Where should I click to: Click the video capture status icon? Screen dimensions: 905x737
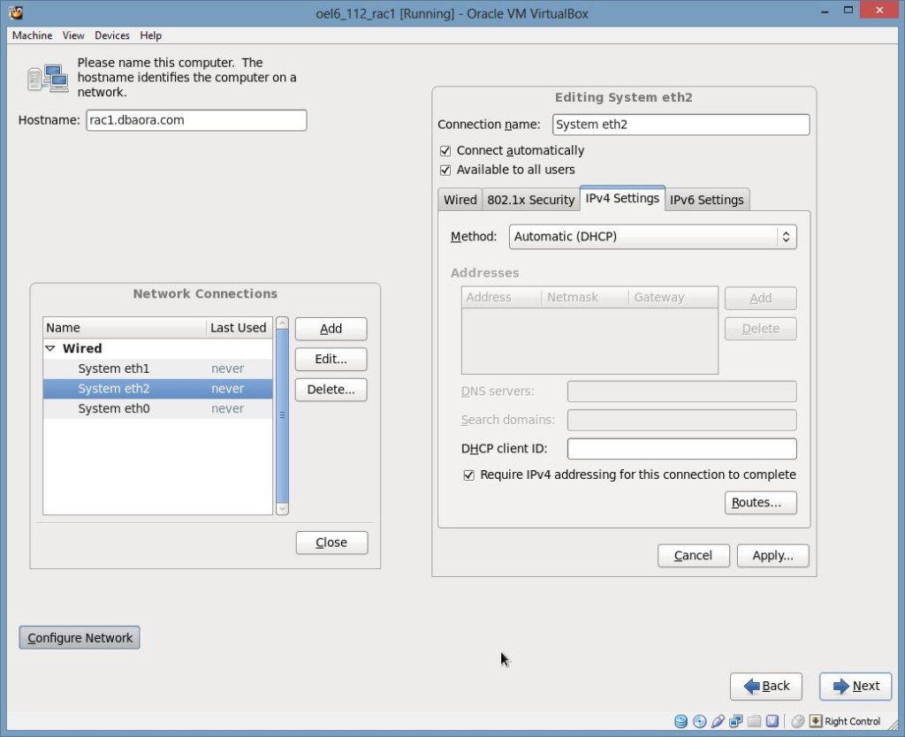click(x=772, y=721)
